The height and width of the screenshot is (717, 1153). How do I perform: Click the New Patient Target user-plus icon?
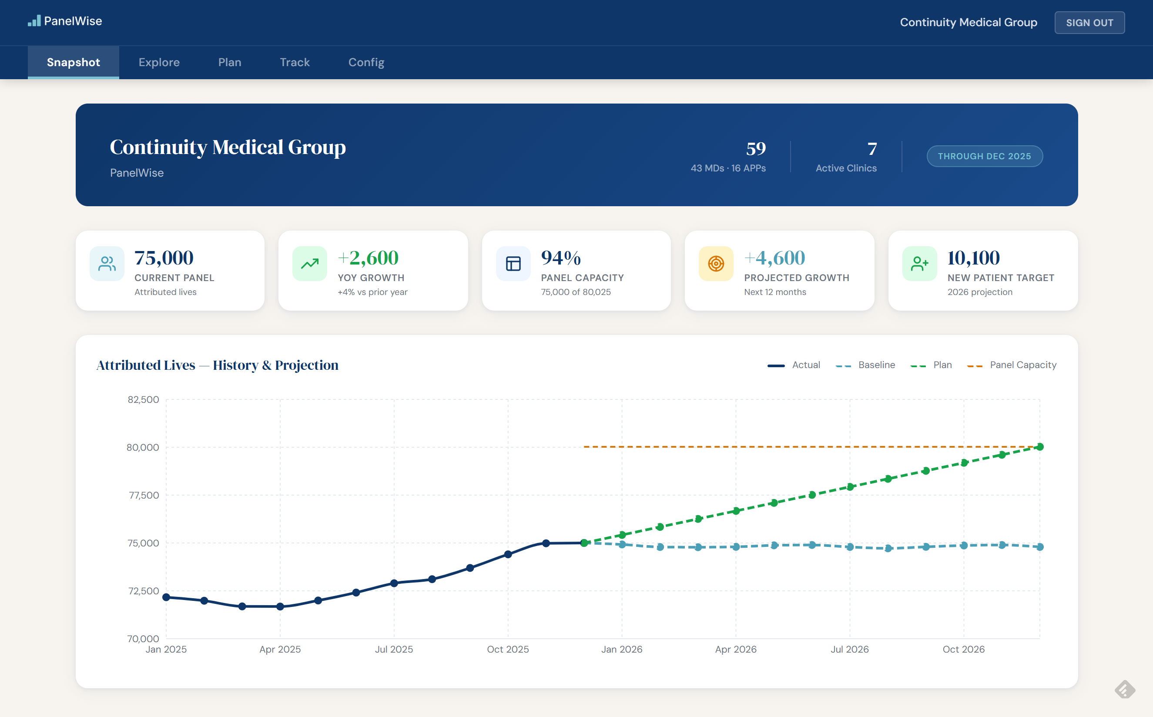coord(919,264)
